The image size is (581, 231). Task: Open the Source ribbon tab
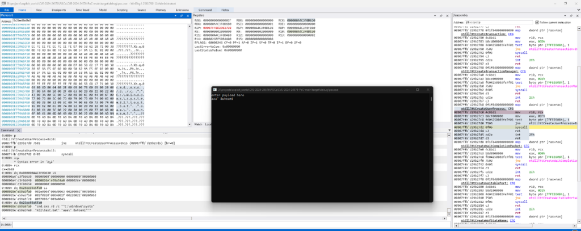(141, 10)
